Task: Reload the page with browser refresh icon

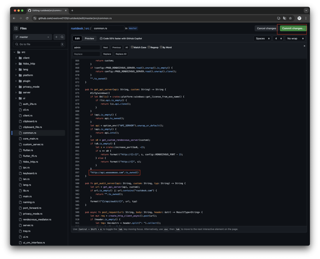Action: pyautogui.click(x=27, y=18)
